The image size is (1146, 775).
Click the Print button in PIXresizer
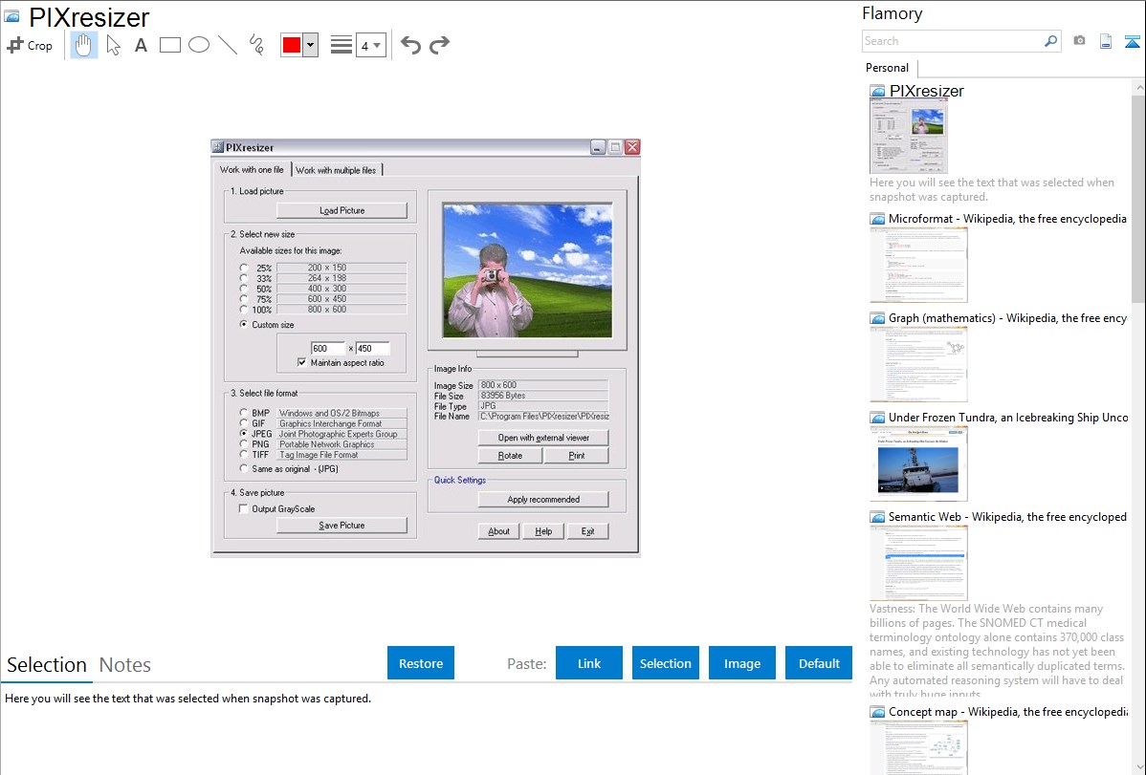[577, 455]
